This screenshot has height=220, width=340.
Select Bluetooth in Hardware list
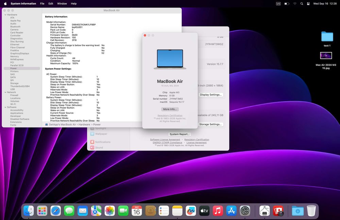15,27
